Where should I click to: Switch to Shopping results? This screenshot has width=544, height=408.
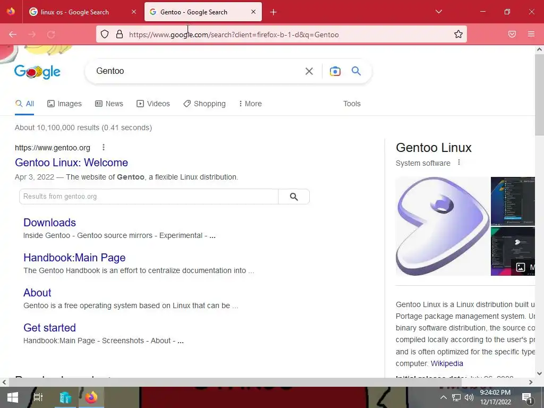205,104
